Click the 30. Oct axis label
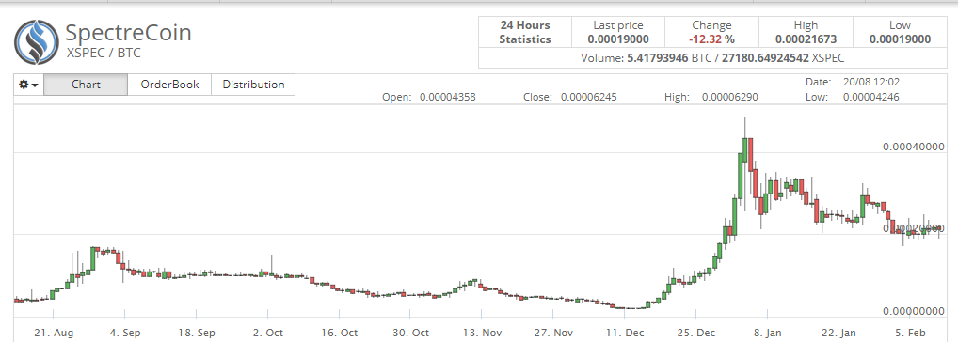The height and width of the screenshot is (342, 958). (x=410, y=334)
